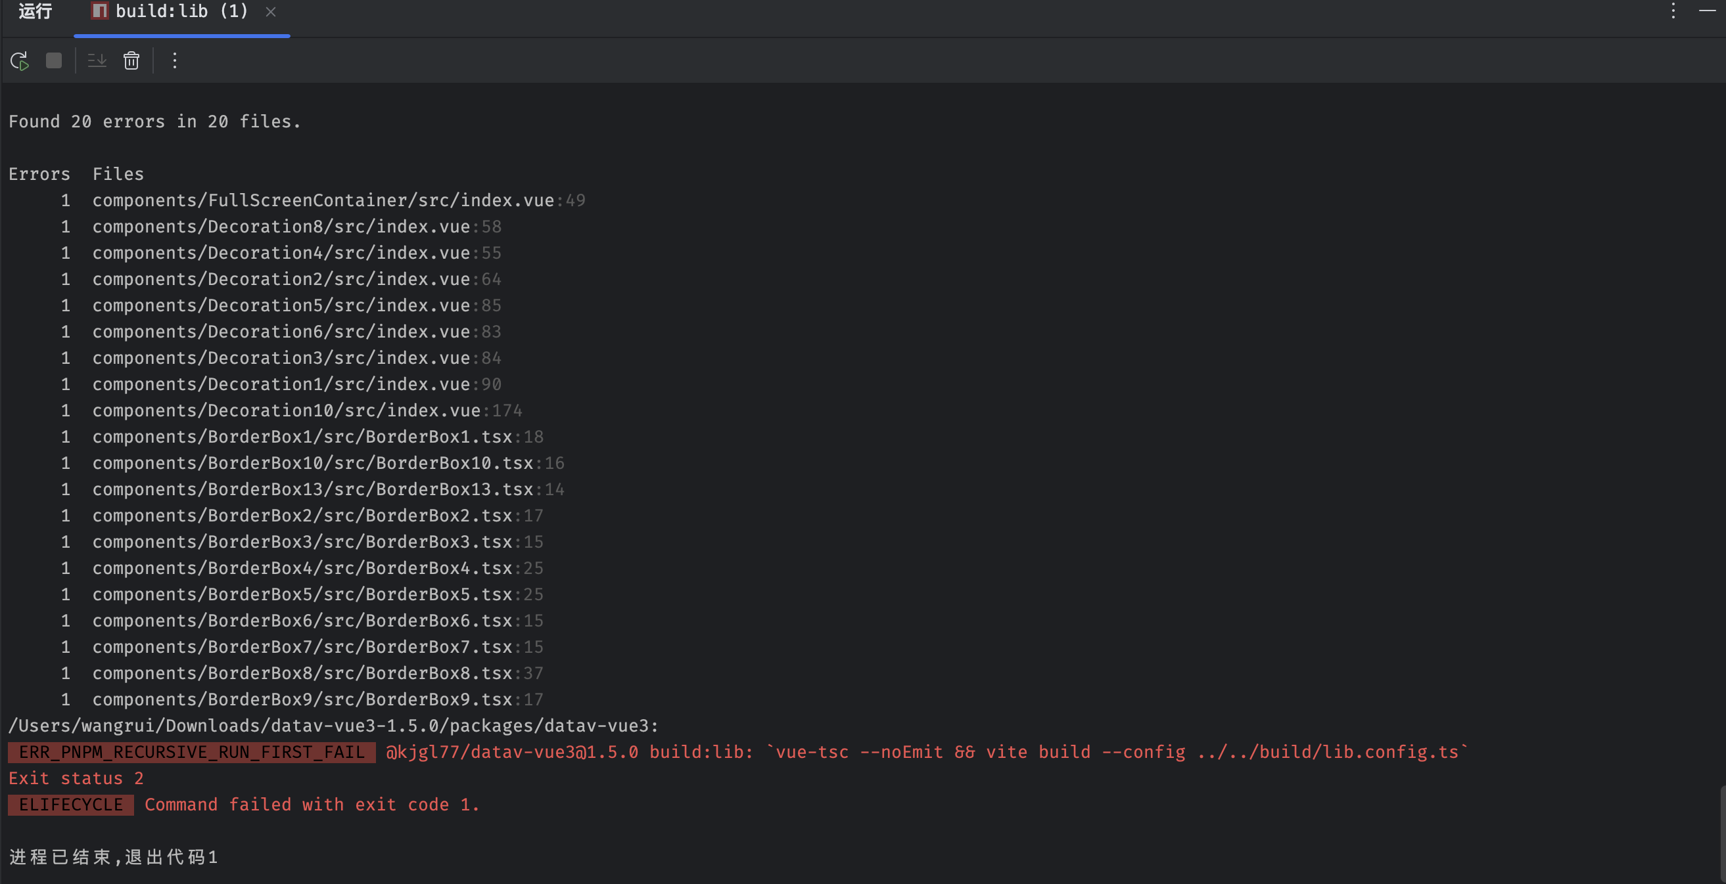This screenshot has width=1726, height=884.
Task: Close the build:lib (1) tab
Action: click(271, 11)
